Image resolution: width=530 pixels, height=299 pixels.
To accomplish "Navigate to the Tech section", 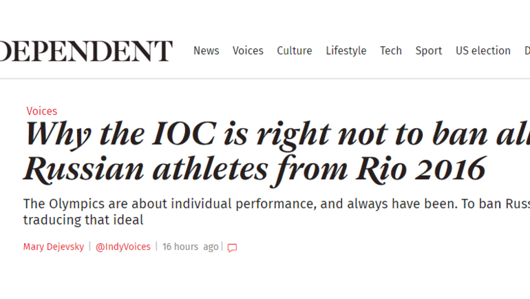I will [390, 51].
